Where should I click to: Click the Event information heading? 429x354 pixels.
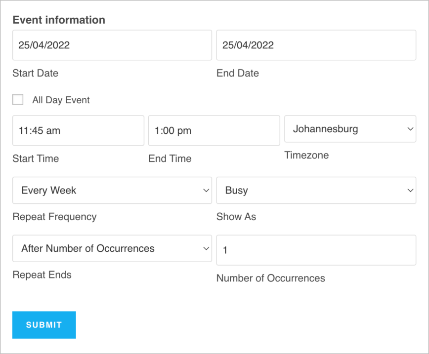tap(59, 20)
